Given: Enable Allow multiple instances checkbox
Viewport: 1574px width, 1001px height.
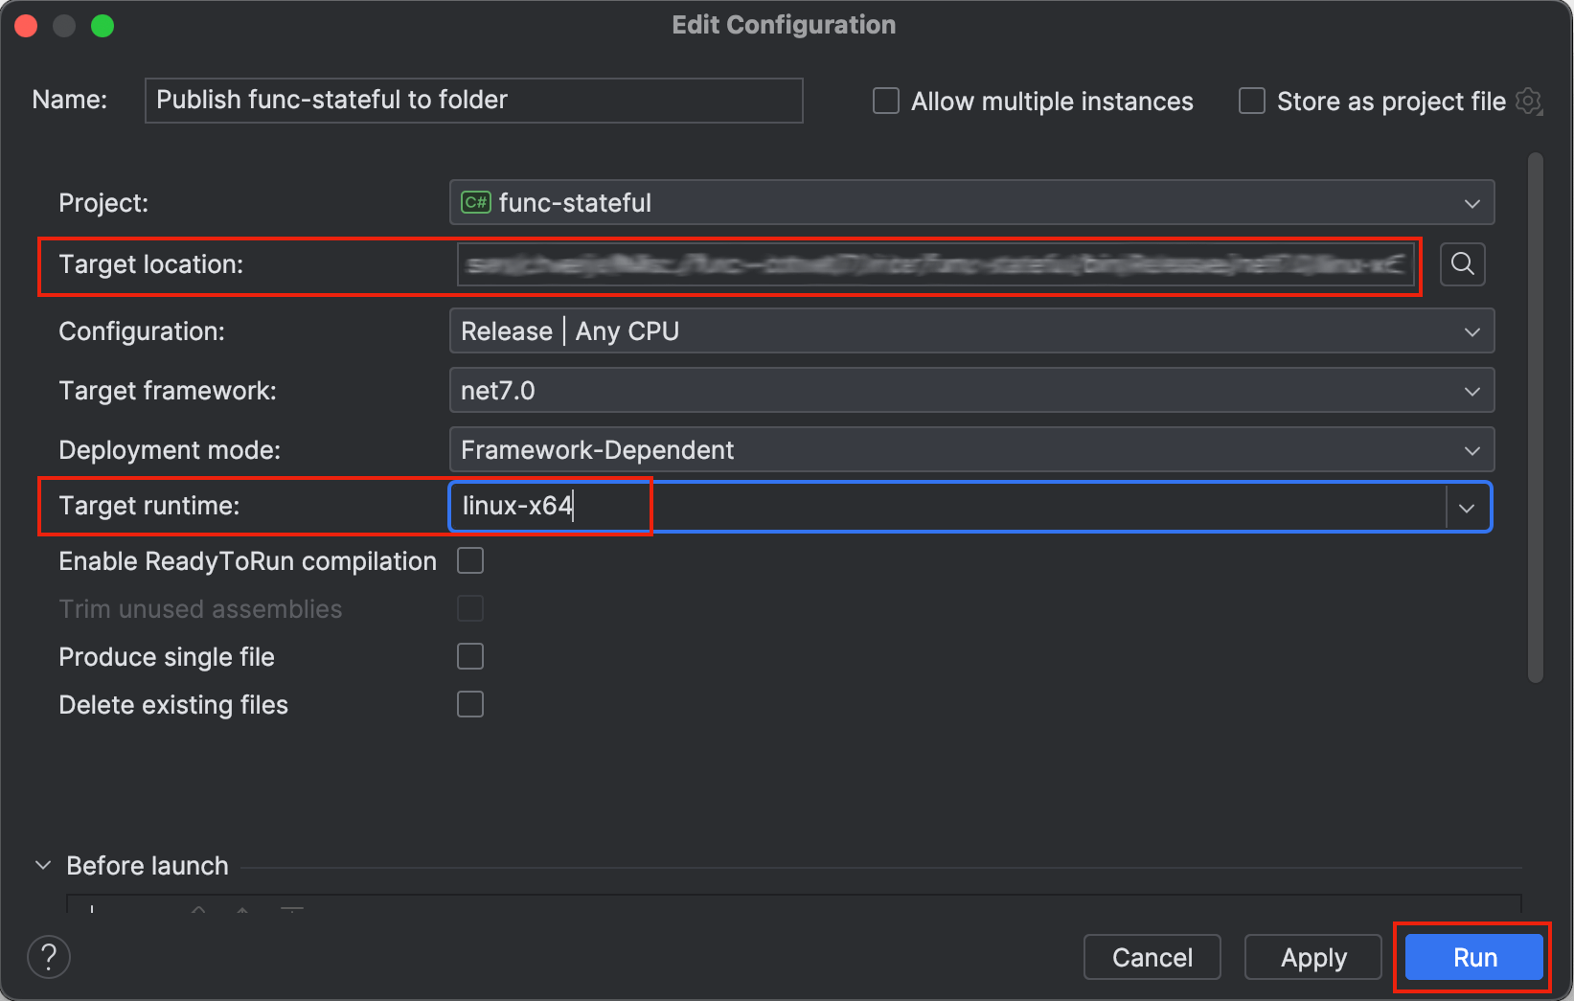Looking at the screenshot, I should [886, 101].
